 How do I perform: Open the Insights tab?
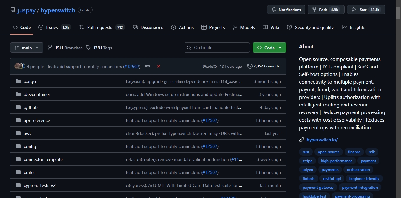coord(353,27)
